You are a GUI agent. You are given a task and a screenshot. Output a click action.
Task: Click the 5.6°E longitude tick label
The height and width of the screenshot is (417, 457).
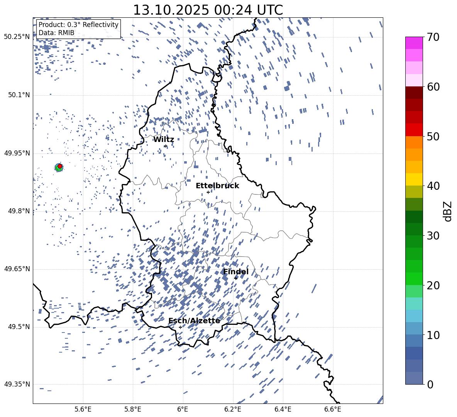coord(83,409)
